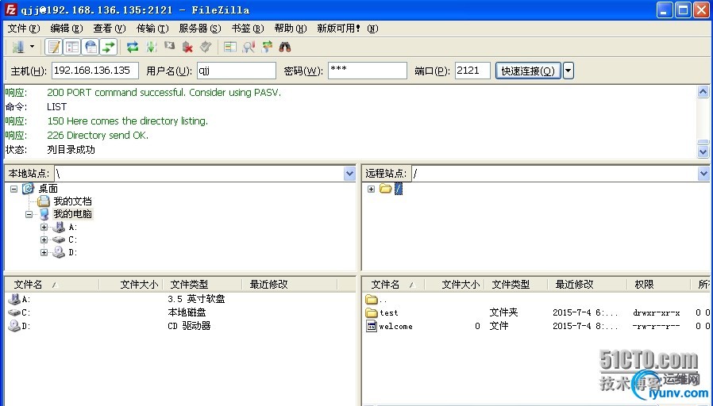Screen dimensions: 713x406
Task: Open the 文件(F) menu
Action: point(24,29)
